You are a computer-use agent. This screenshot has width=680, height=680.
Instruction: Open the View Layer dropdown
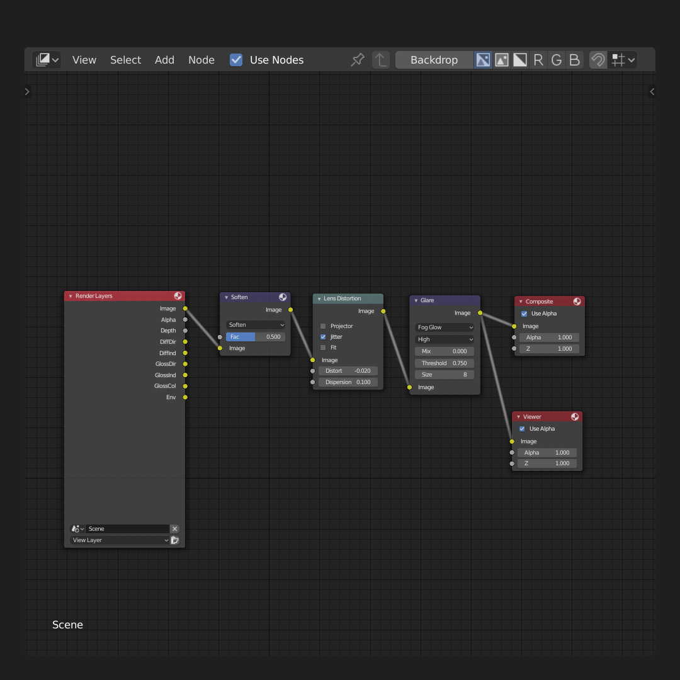pos(120,540)
